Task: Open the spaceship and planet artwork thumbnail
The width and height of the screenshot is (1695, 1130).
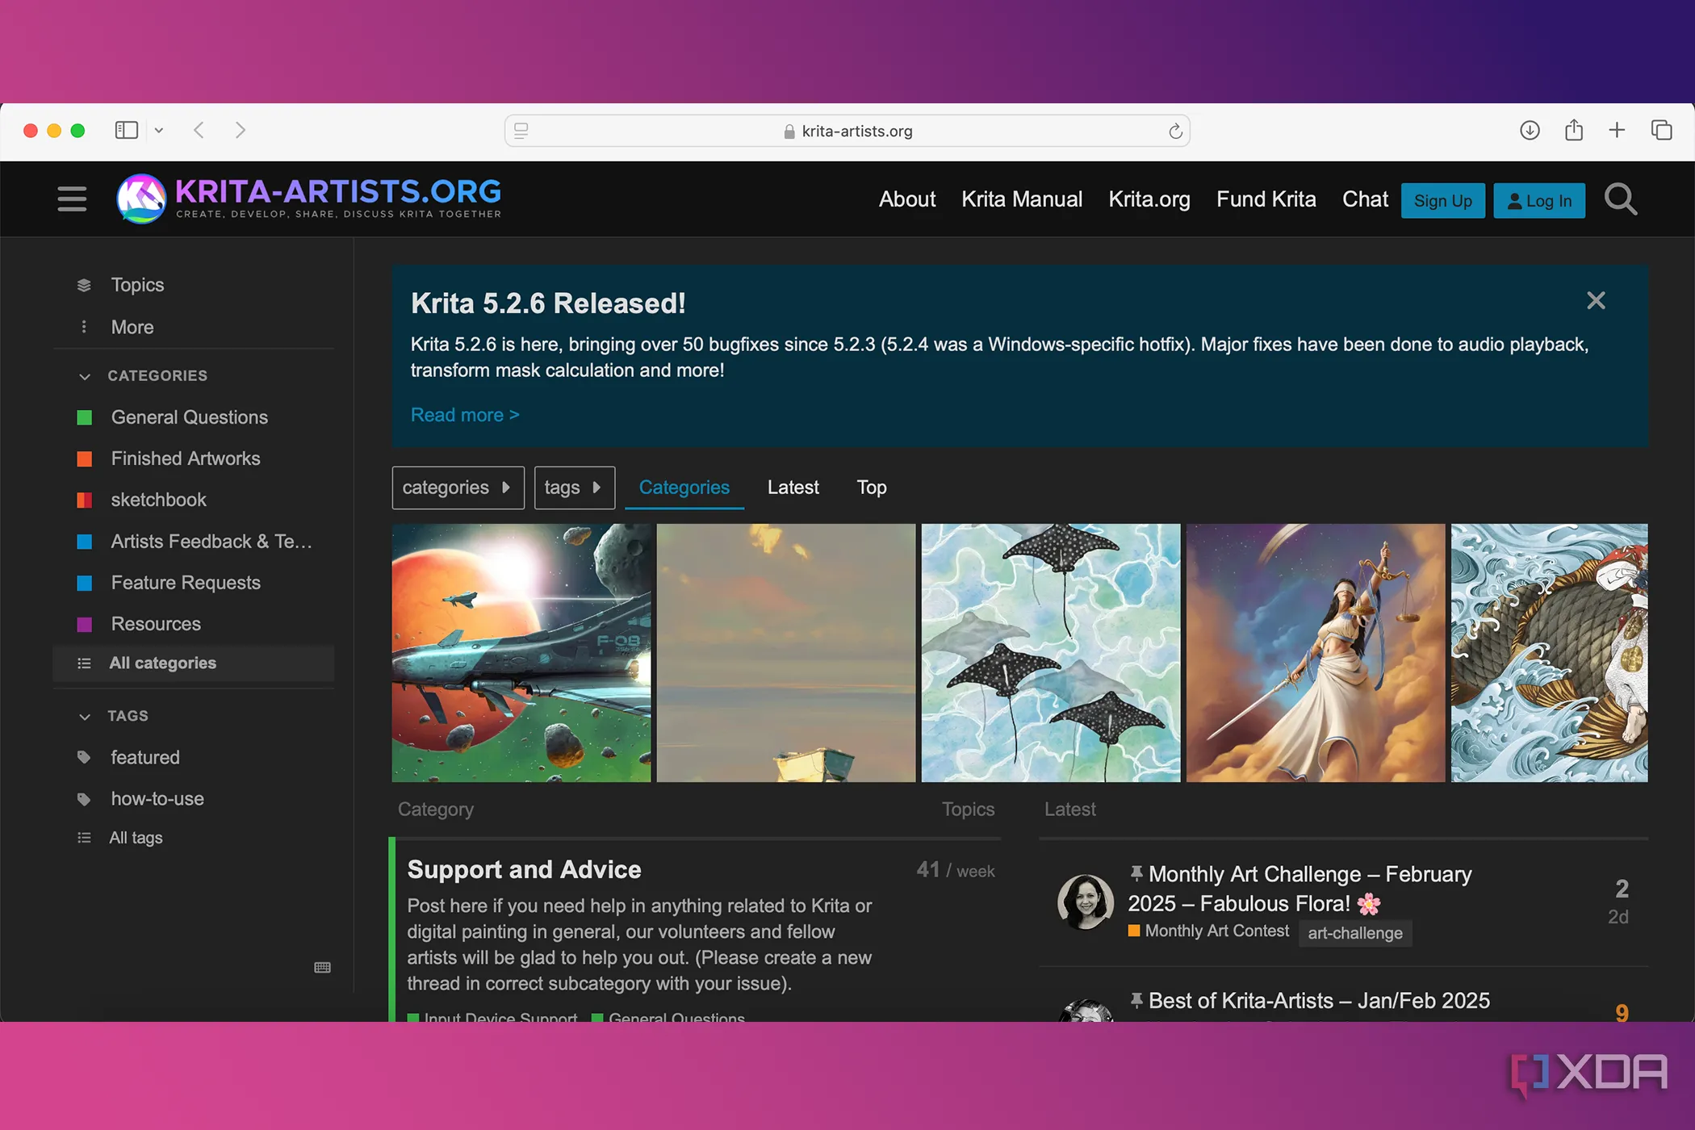Action: pos(521,653)
